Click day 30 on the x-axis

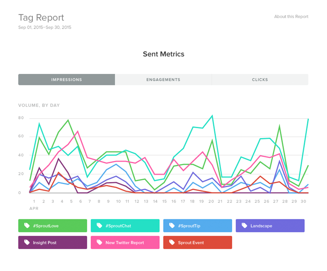pos(303,201)
